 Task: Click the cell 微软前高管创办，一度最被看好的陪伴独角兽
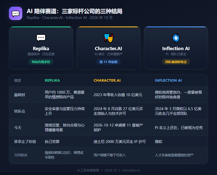(x=178, y=95)
